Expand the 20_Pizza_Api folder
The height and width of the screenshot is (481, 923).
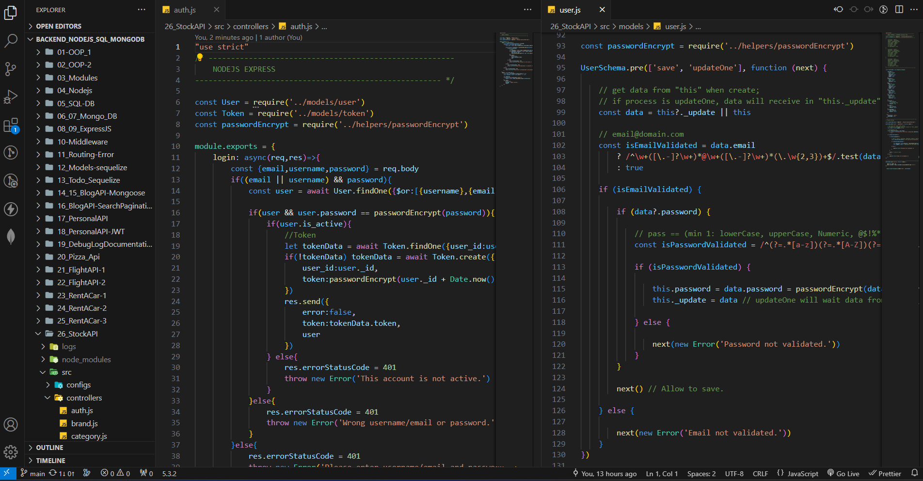pos(78,257)
